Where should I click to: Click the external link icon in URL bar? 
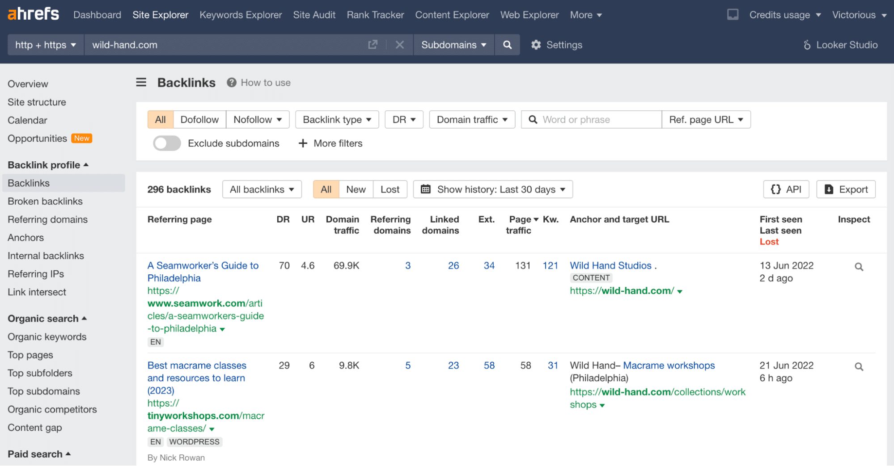(x=373, y=45)
